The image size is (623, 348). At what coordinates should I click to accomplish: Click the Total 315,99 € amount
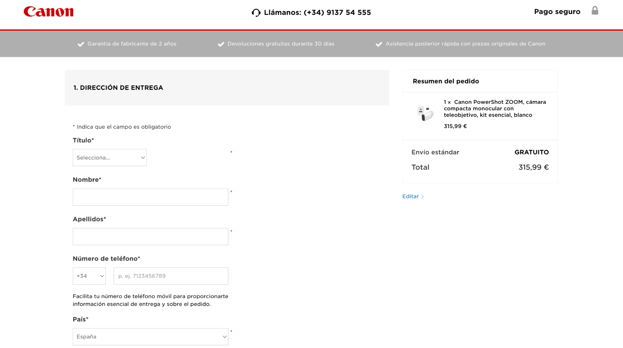533,167
